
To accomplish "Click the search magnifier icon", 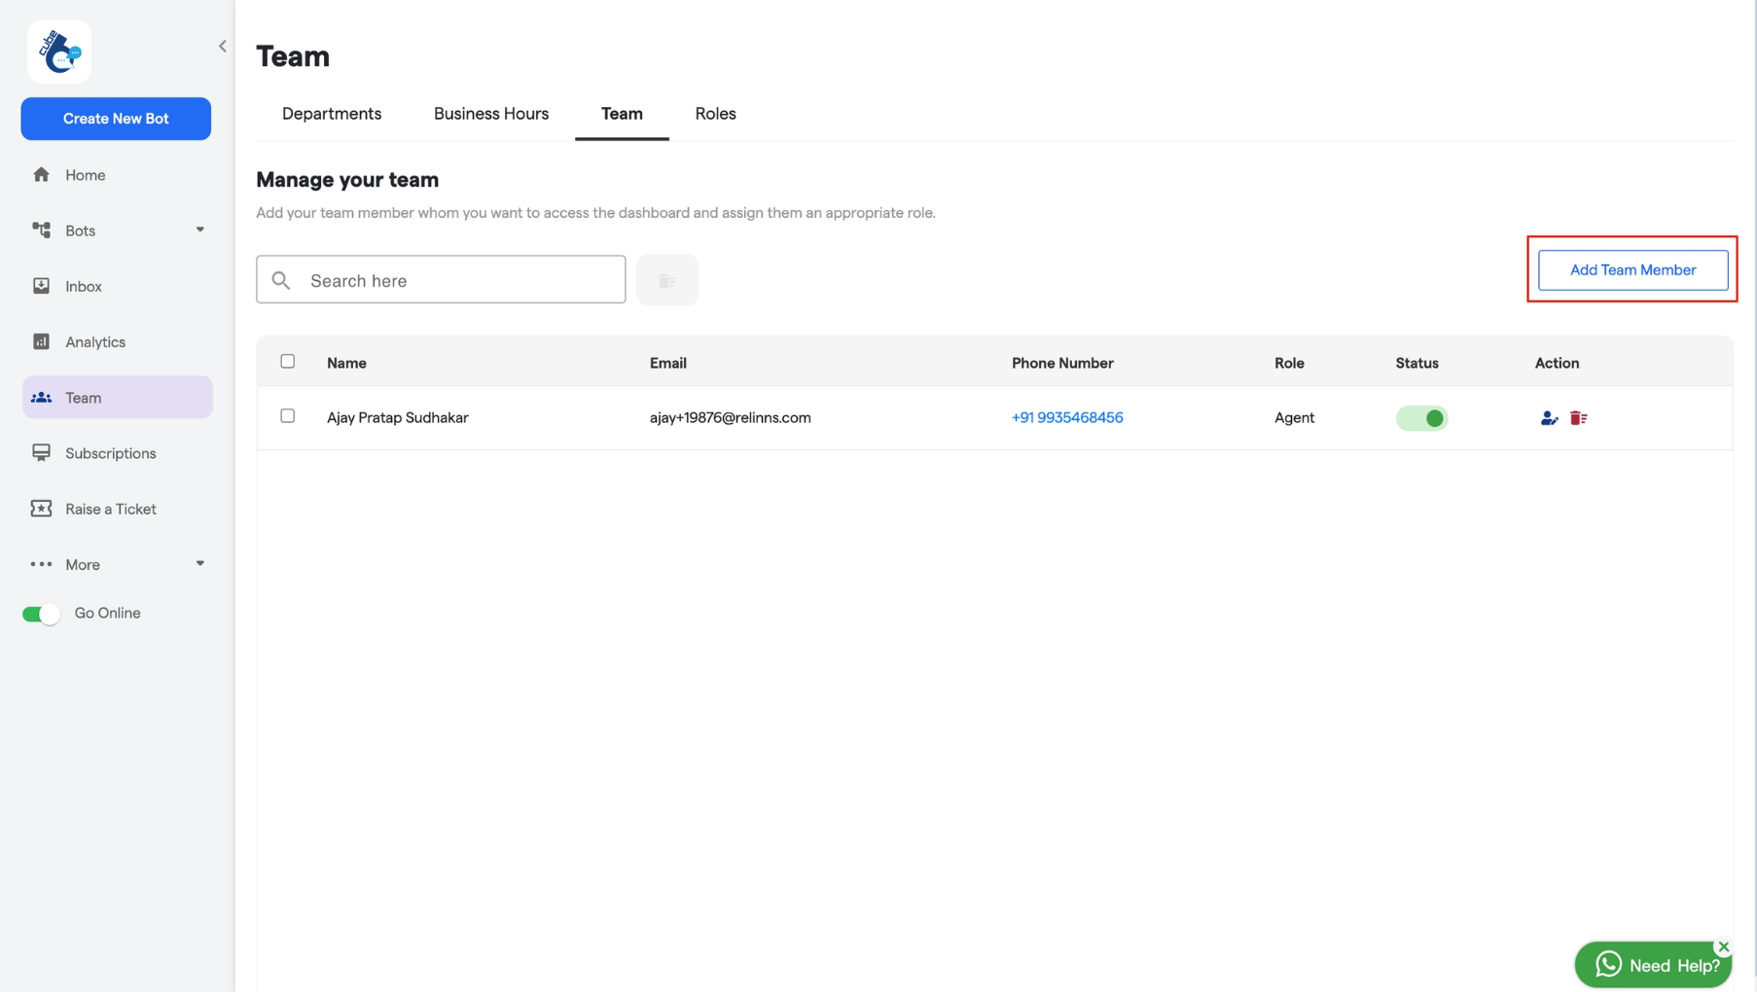I will pyautogui.click(x=281, y=280).
